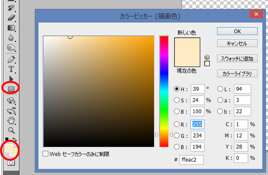The width and height of the screenshot is (268, 175).
Task: Select the Gradient tool
Action: coord(11,27)
